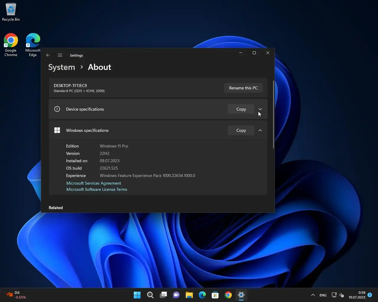Show hidden system tray icons
The height and width of the screenshot is (302, 378).
[x=313, y=295]
